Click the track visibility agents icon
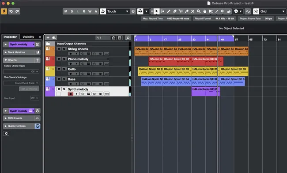Viewport: 287px width, 173px height. 113,38
